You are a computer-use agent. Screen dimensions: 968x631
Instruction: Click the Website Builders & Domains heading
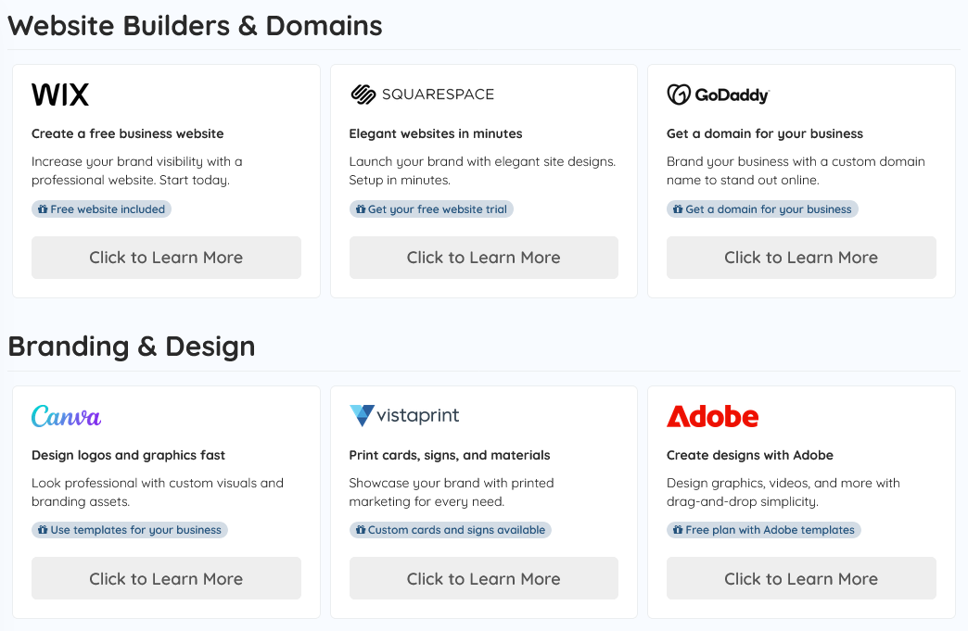point(195,26)
